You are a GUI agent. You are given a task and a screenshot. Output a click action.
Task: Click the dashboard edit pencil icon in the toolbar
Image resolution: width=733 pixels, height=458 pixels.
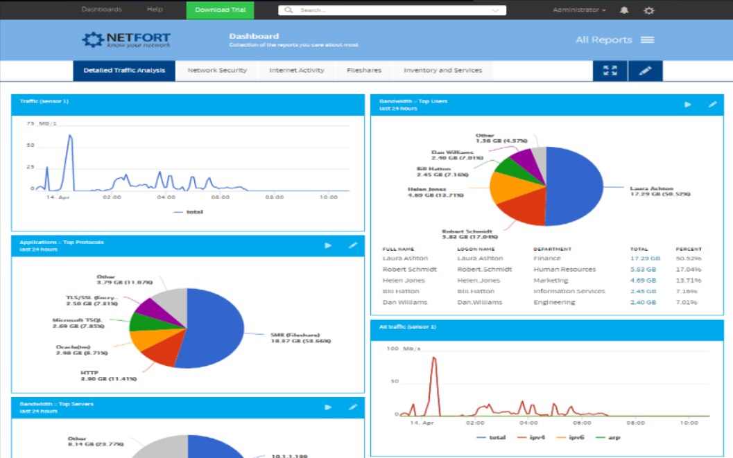(x=646, y=70)
